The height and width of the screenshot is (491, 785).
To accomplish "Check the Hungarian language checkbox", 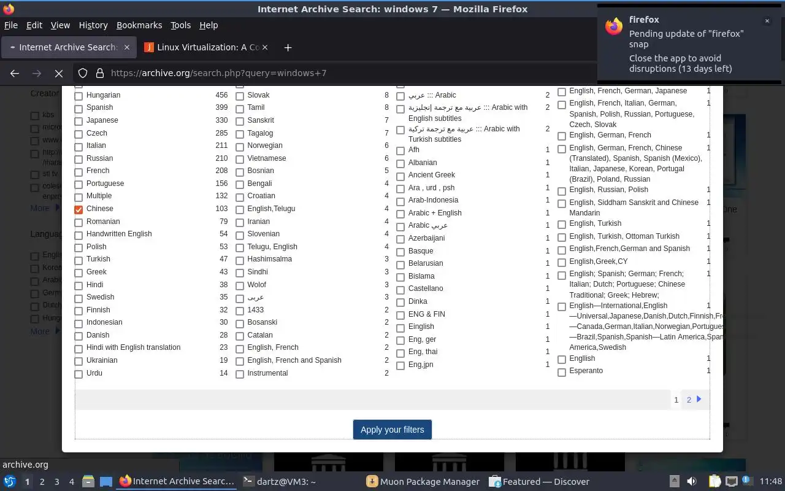I will [x=78, y=96].
